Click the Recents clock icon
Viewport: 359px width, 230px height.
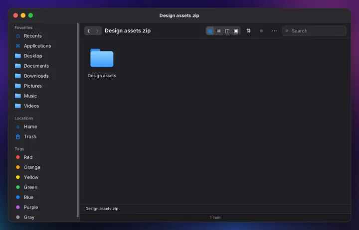[x=18, y=36]
